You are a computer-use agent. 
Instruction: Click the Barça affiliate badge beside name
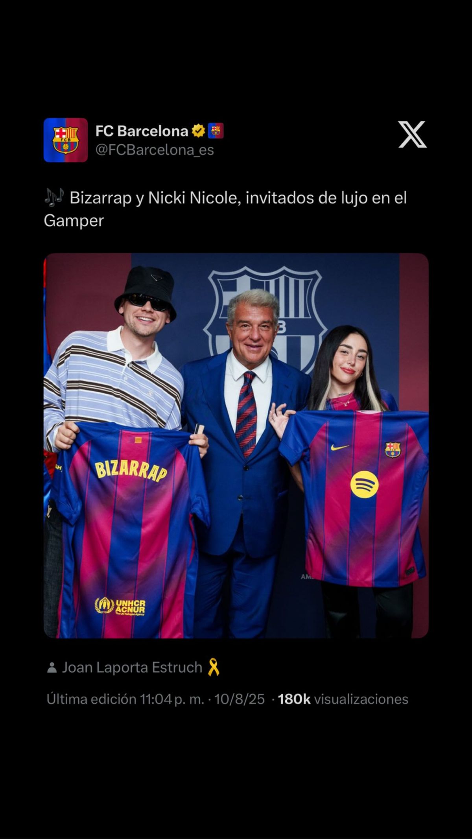tap(216, 131)
